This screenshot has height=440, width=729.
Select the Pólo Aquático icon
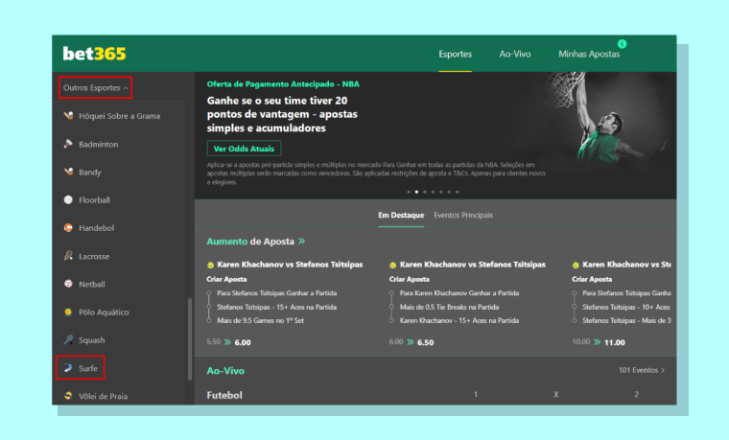(x=68, y=312)
